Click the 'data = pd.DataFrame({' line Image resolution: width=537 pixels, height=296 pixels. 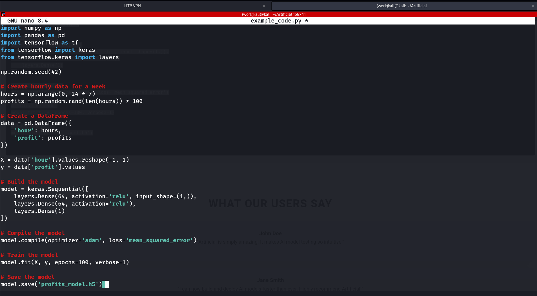pyautogui.click(x=36, y=123)
